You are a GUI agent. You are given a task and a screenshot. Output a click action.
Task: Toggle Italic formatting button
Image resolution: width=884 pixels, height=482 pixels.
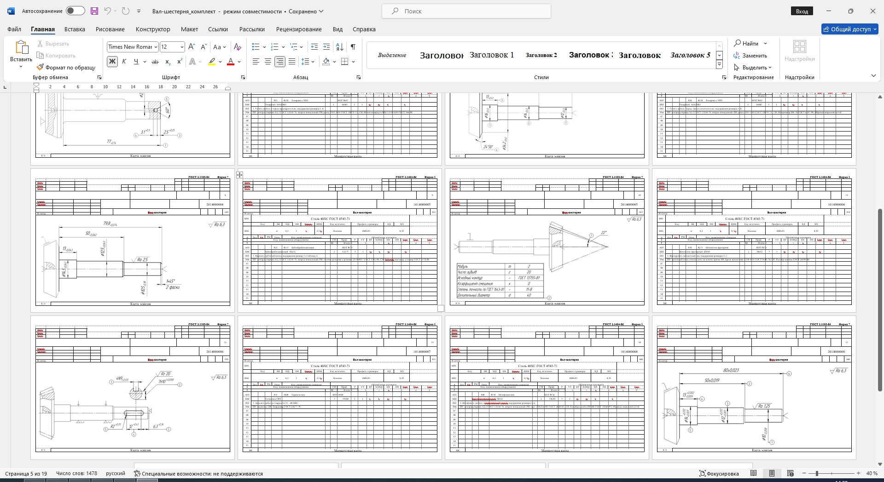[x=124, y=62]
